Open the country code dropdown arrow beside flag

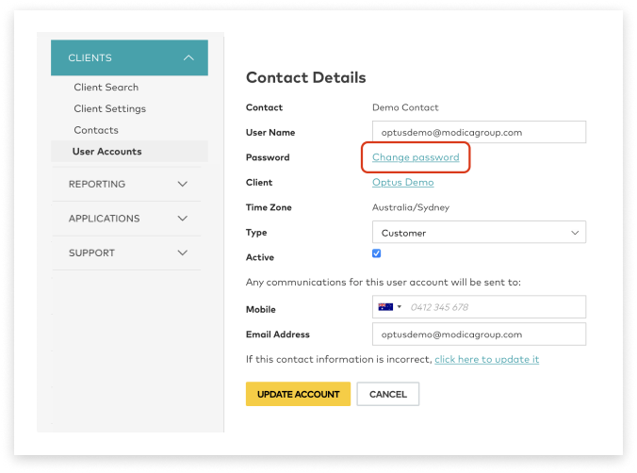(400, 307)
